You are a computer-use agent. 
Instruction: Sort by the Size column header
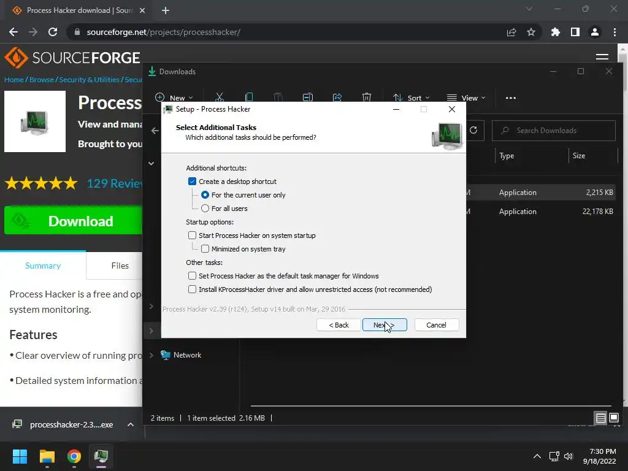pos(594,156)
